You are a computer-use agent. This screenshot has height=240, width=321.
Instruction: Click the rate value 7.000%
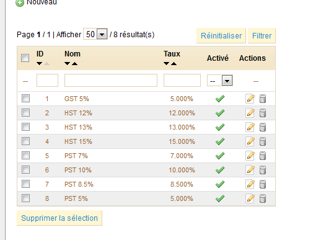tap(182, 156)
